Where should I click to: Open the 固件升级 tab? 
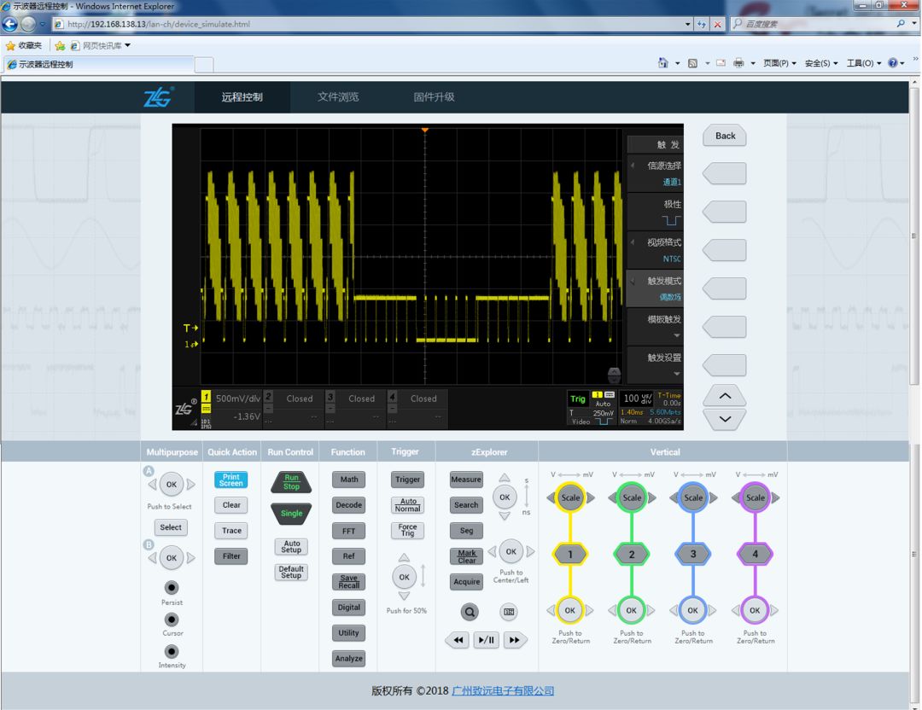tap(434, 97)
